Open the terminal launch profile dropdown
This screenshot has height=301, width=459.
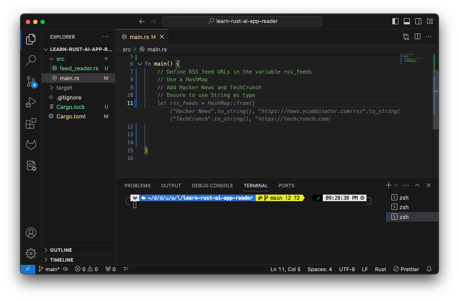(396, 185)
